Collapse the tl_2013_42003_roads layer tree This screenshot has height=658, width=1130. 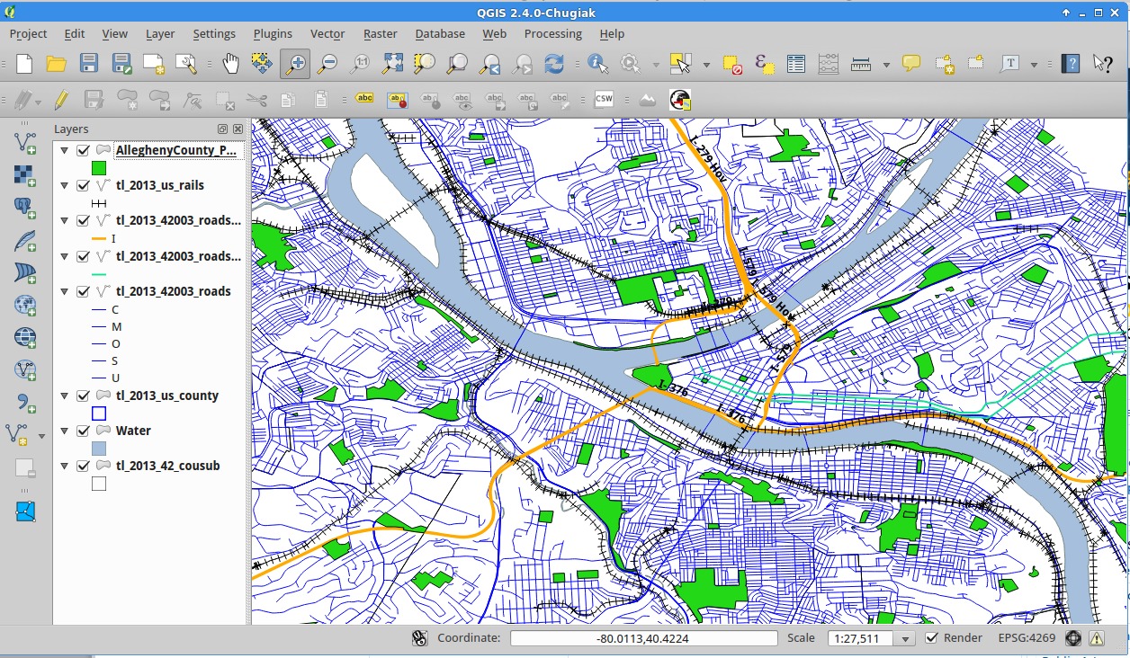click(x=64, y=291)
